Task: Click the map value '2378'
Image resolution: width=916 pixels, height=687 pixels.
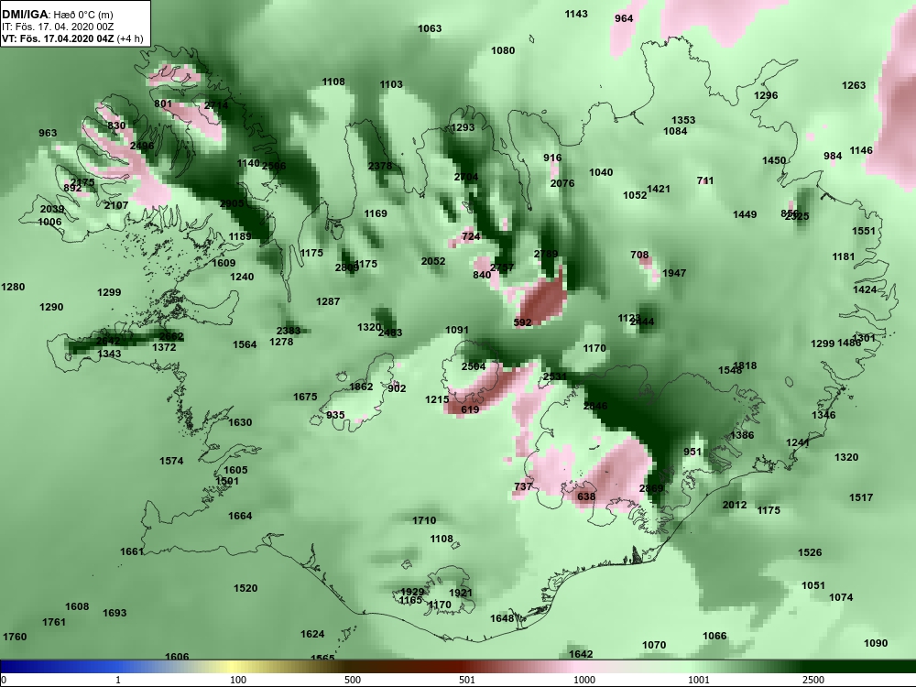Action: [380, 166]
